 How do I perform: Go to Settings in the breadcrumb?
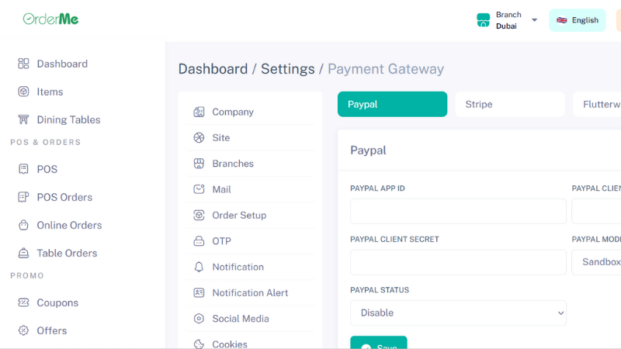[x=287, y=69]
